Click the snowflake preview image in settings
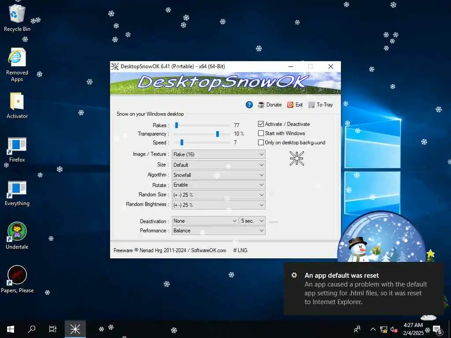The height and width of the screenshot is (338, 451). click(296, 158)
